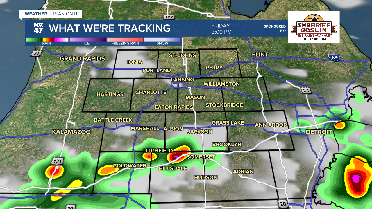Click the EATON RAPIDS label

(174, 107)
